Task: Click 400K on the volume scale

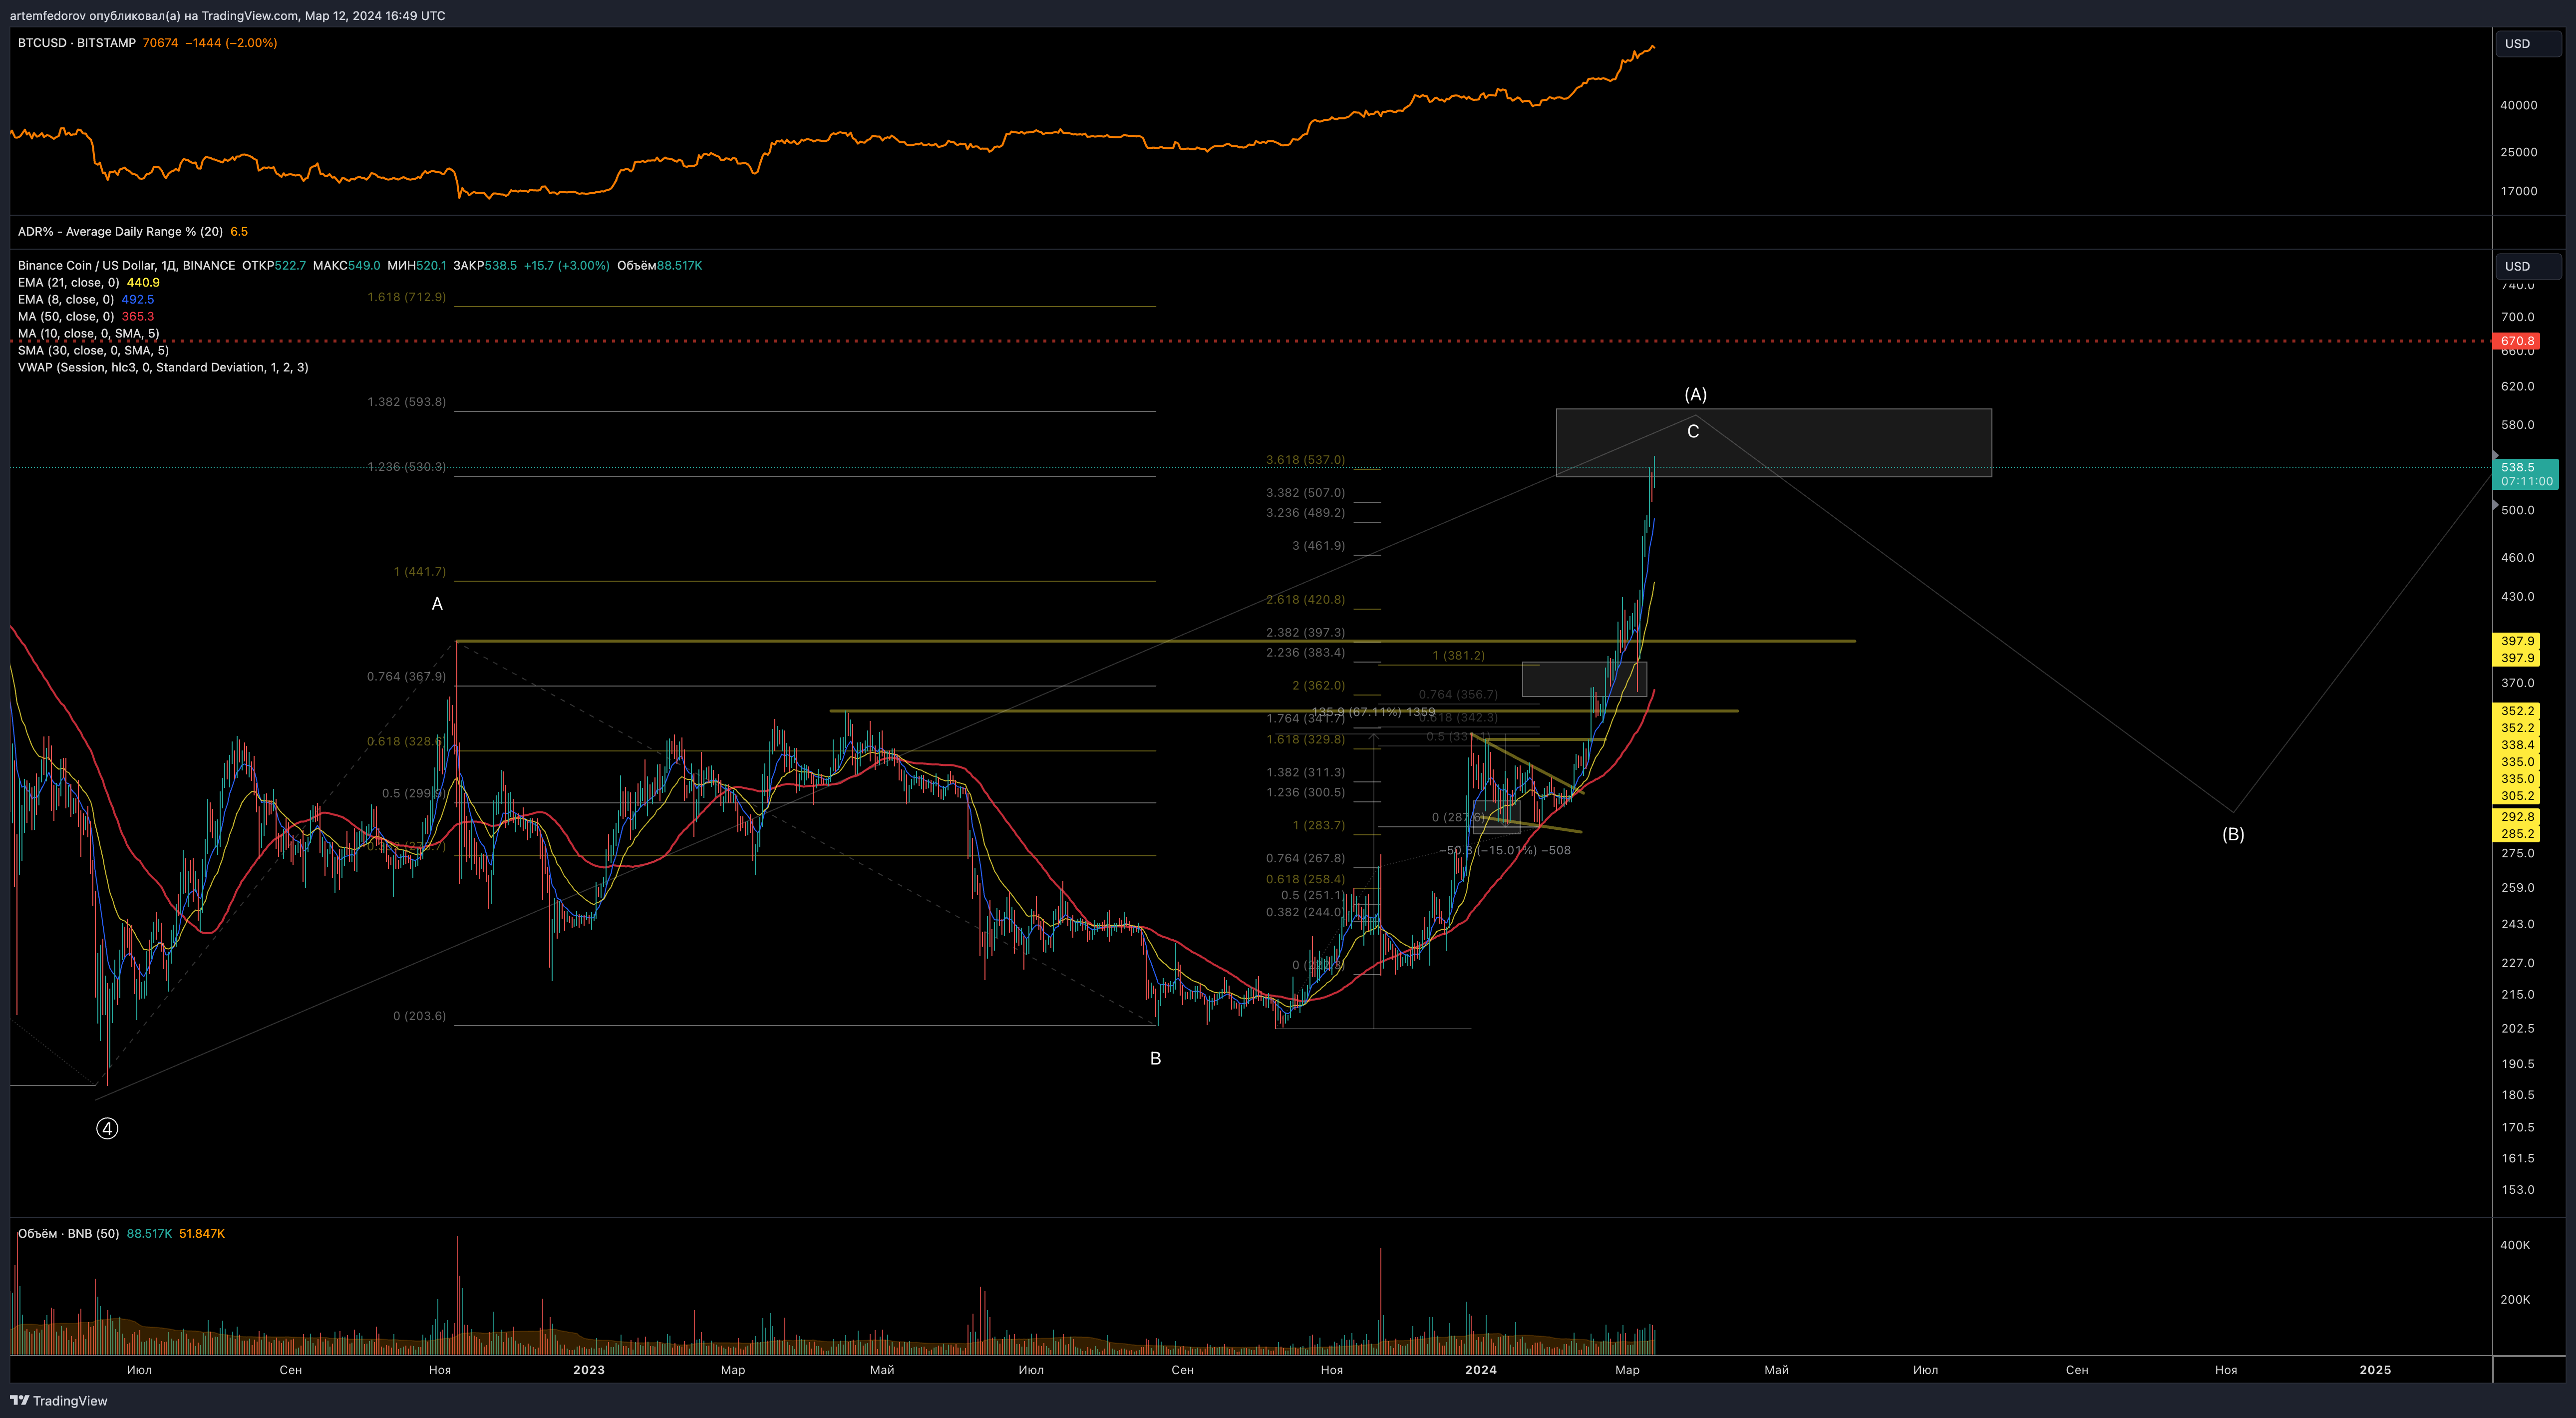Action: click(2515, 1245)
